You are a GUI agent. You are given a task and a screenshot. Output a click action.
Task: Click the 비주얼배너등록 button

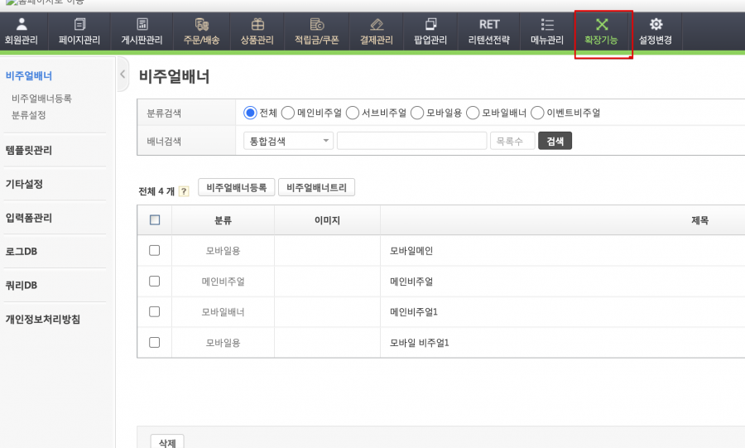(x=236, y=188)
